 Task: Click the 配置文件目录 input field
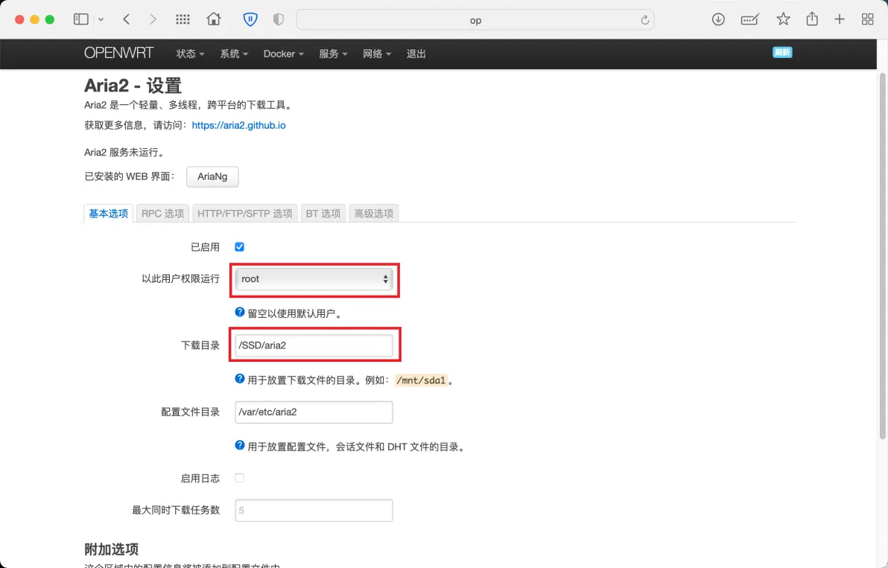[x=314, y=412]
